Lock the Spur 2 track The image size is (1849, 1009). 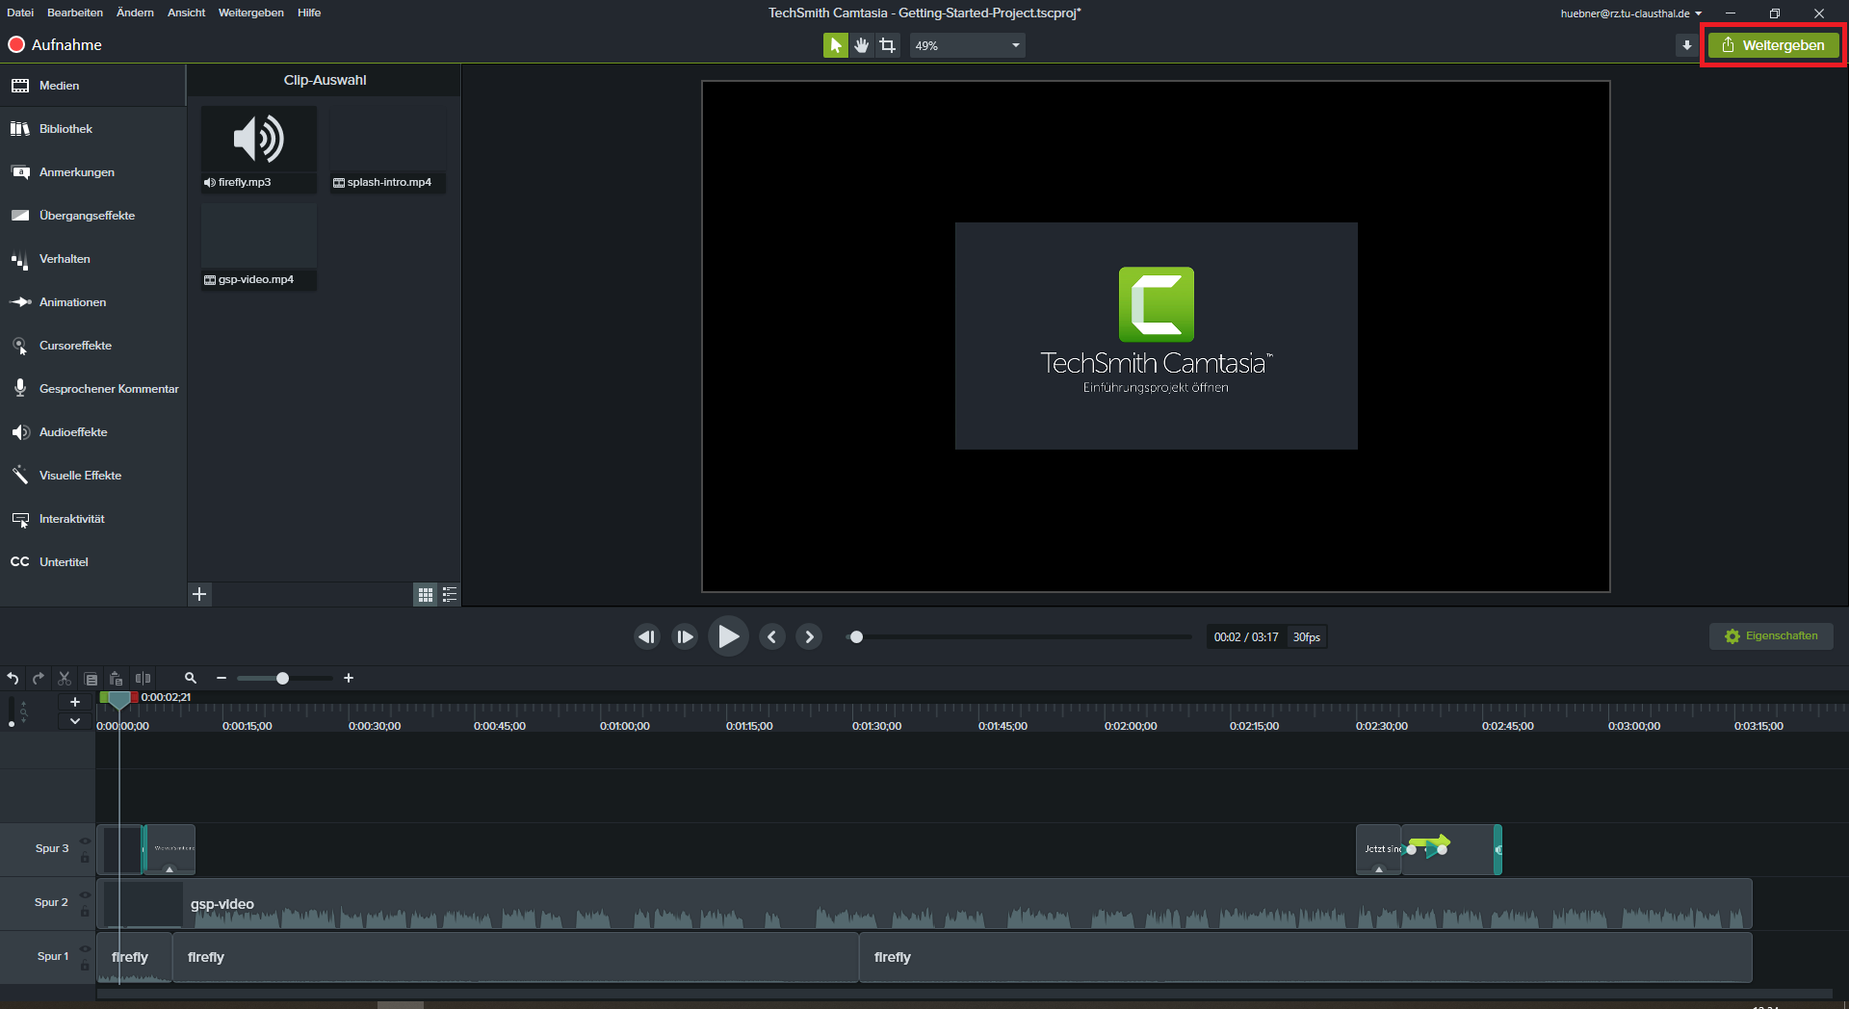click(x=85, y=912)
